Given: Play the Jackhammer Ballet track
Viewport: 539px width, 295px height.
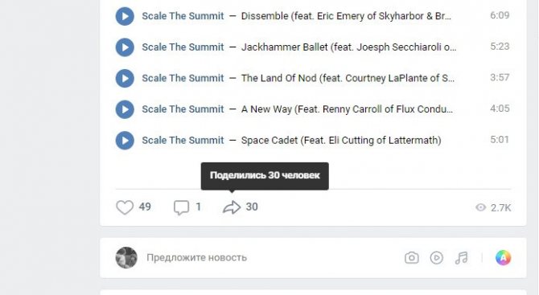Looking at the screenshot, I should click(125, 47).
